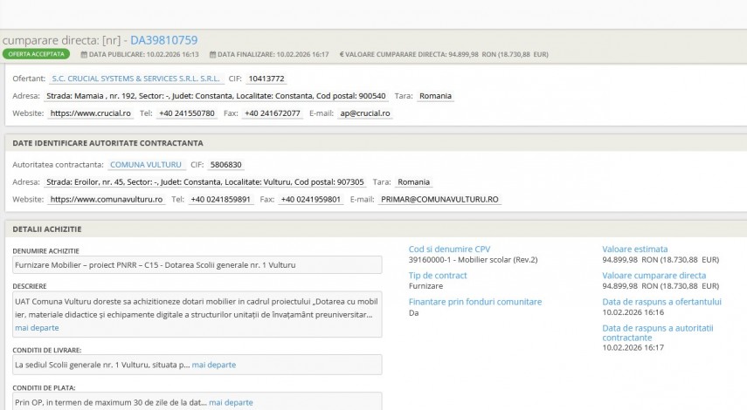Click the PRIMAR@COMUNAVULTURU.RO email field

point(439,199)
